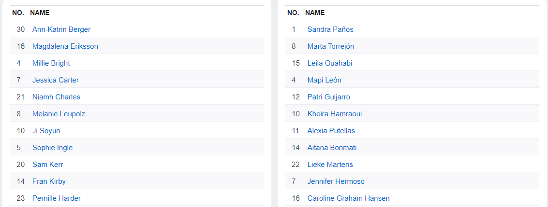
Task: Click Melanie Leupolz name
Action: click(59, 114)
